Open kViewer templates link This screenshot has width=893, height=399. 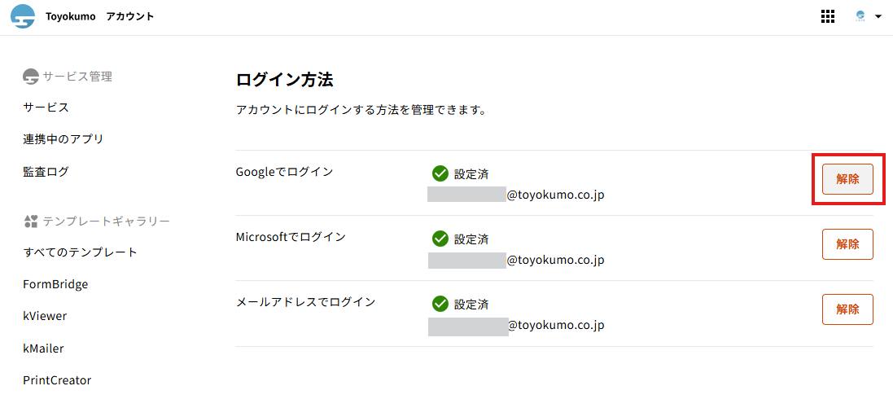coord(45,316)
